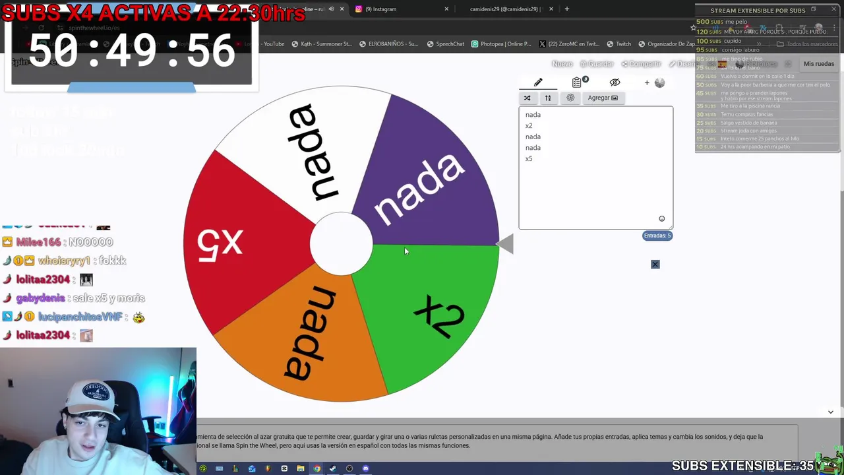The image size is (844, 475).
Task: Expand the page section chevron
Action: point(830,412)
